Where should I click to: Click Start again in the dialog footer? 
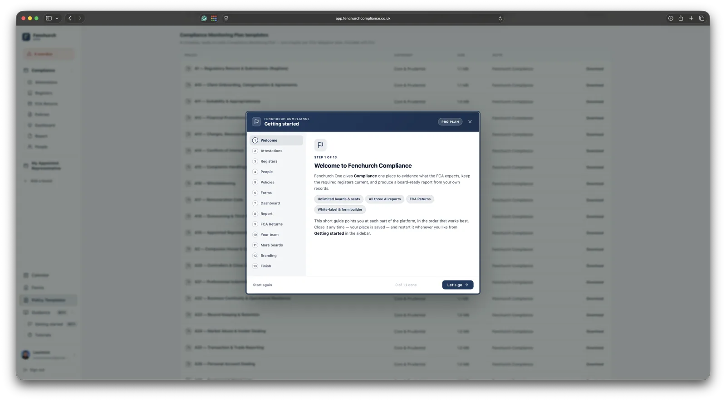tap(262, 285)
